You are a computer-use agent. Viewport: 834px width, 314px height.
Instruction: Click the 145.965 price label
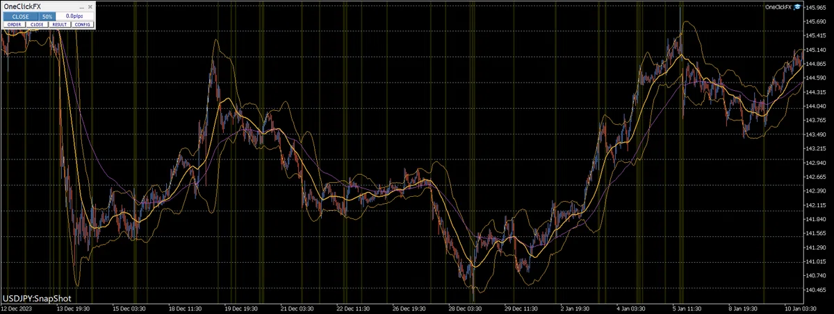coord(816,8)
